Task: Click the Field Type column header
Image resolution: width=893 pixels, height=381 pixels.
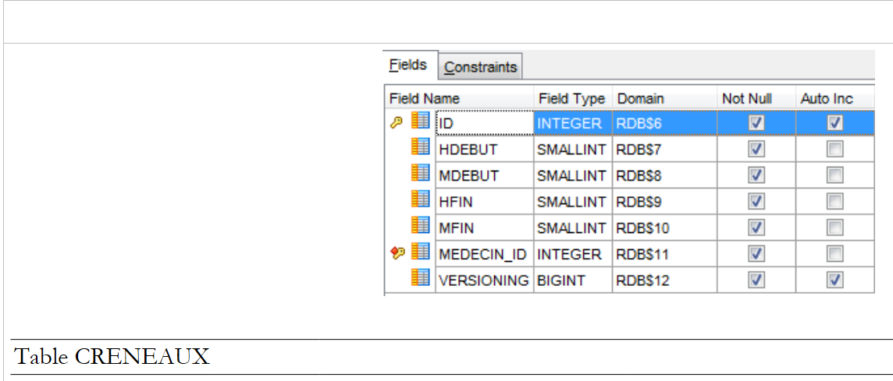Action: pos(571,99)
